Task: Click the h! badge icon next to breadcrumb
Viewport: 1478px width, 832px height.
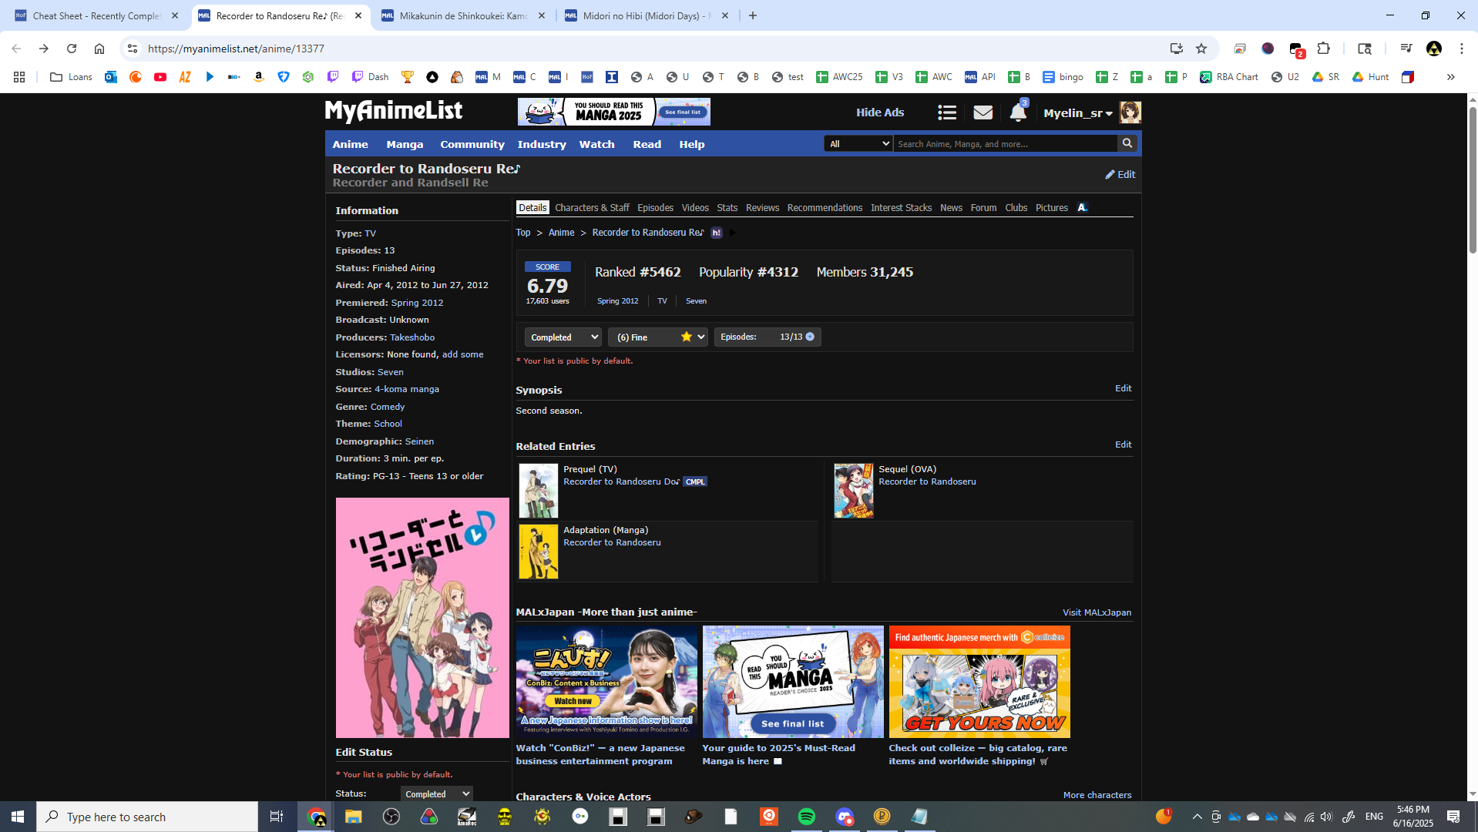Action: [x=717, y=233]
